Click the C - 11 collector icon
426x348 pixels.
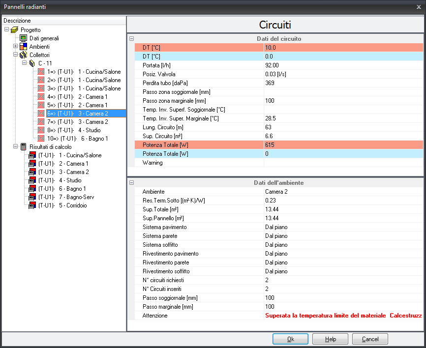tap(32, 63)
